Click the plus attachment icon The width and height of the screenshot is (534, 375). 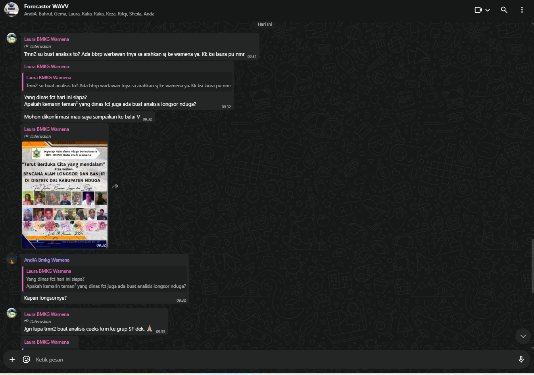[12, 360]
